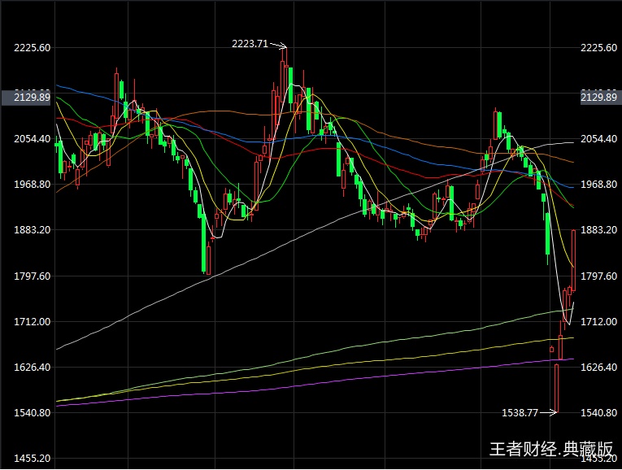This screenshot has height=470, width=622.
Task: Click the 2223.71 high price annotation
Action: tap(250, 44)
